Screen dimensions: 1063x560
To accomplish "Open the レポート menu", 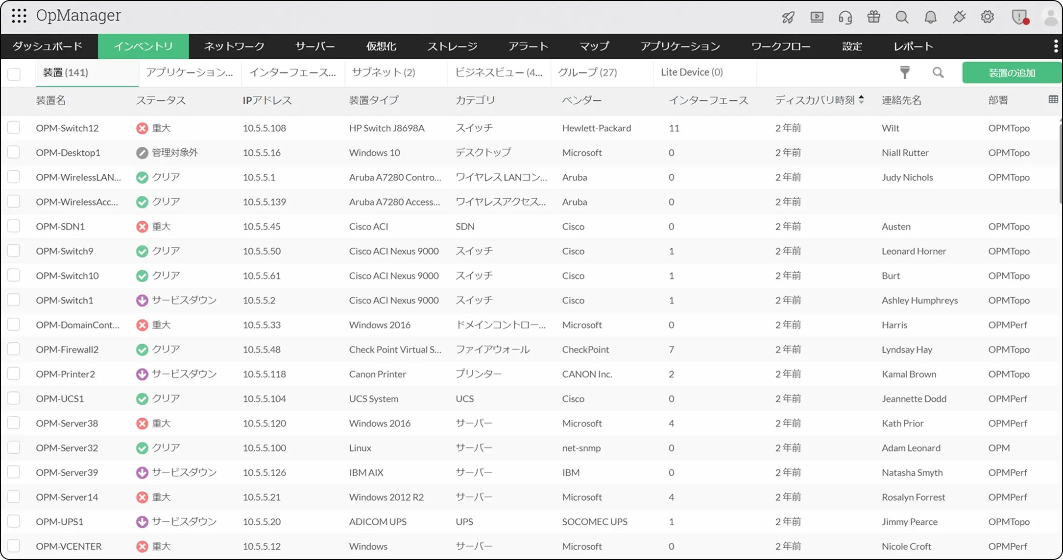I will (x=913, y=47).
